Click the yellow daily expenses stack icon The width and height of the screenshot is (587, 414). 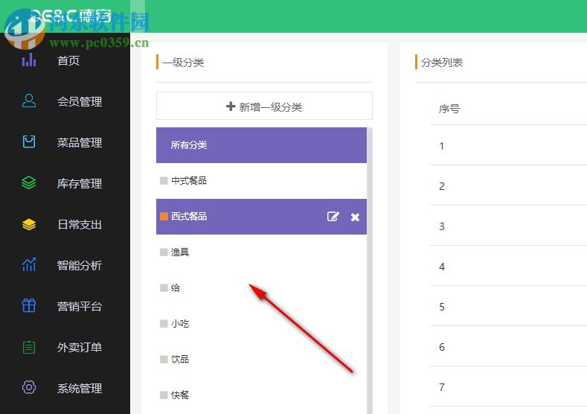click(x=29, y=224)
